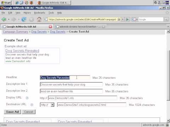This screenshot has height=127, width=170.
Task: Click the Firefox throbber activity icon
Action: pyautogui.click(x=167, y=13)
